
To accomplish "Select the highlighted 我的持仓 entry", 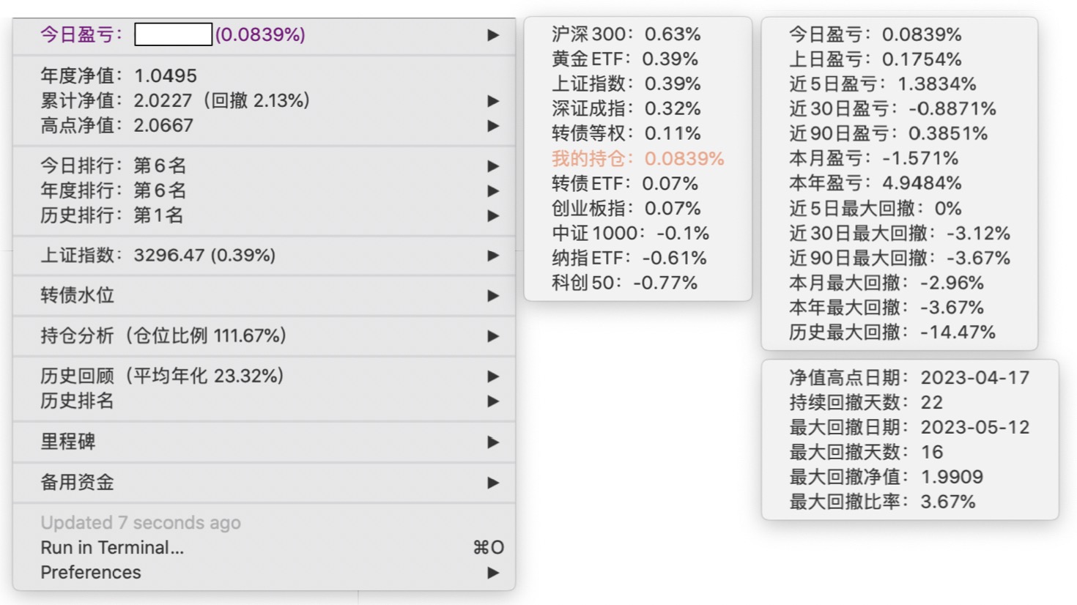I will [637, 158].
